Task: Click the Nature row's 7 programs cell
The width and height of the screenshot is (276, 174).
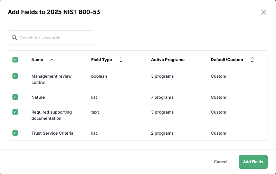Action: [x=162, y=97]
